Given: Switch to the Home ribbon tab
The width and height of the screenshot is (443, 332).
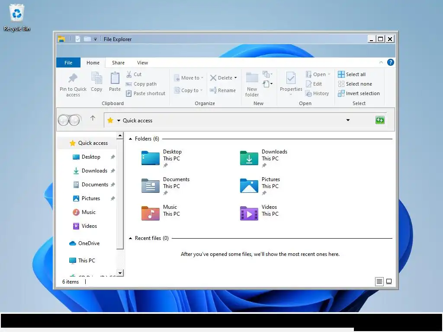Looking at the screenshot, I should pyautogui.click(x=93, y=63).
